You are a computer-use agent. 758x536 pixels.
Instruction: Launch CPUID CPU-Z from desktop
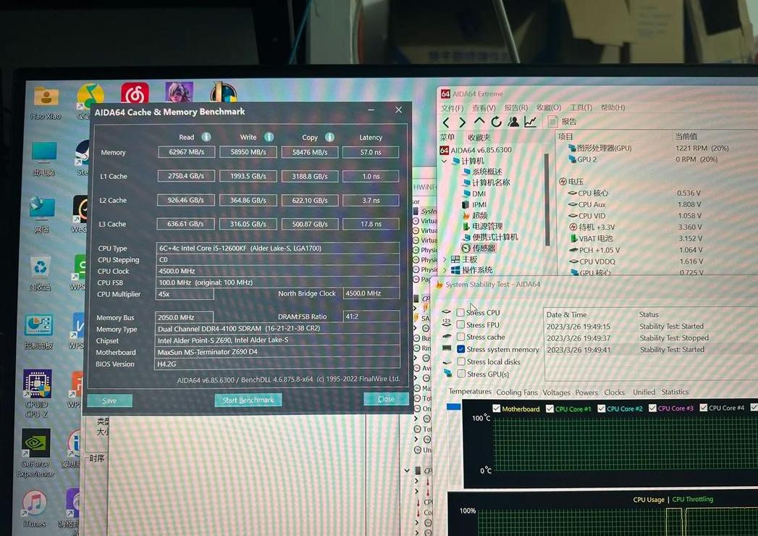37,394
